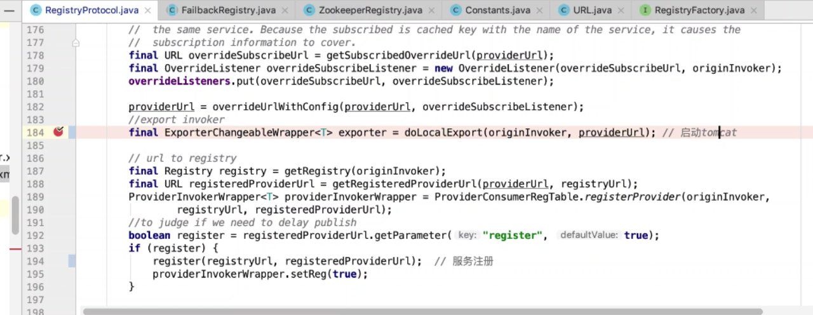Click the left panel's vertical scrollbar thumb
This screenshot has width=813, height=315.
tap(15, 215)
